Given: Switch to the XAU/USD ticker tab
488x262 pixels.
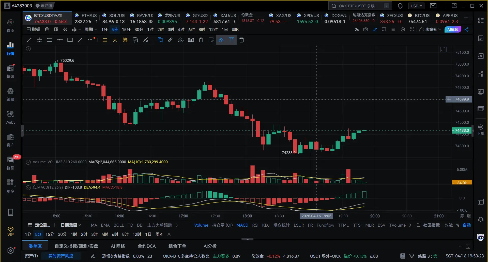Looking at the screenshot, I should [225, 19].
